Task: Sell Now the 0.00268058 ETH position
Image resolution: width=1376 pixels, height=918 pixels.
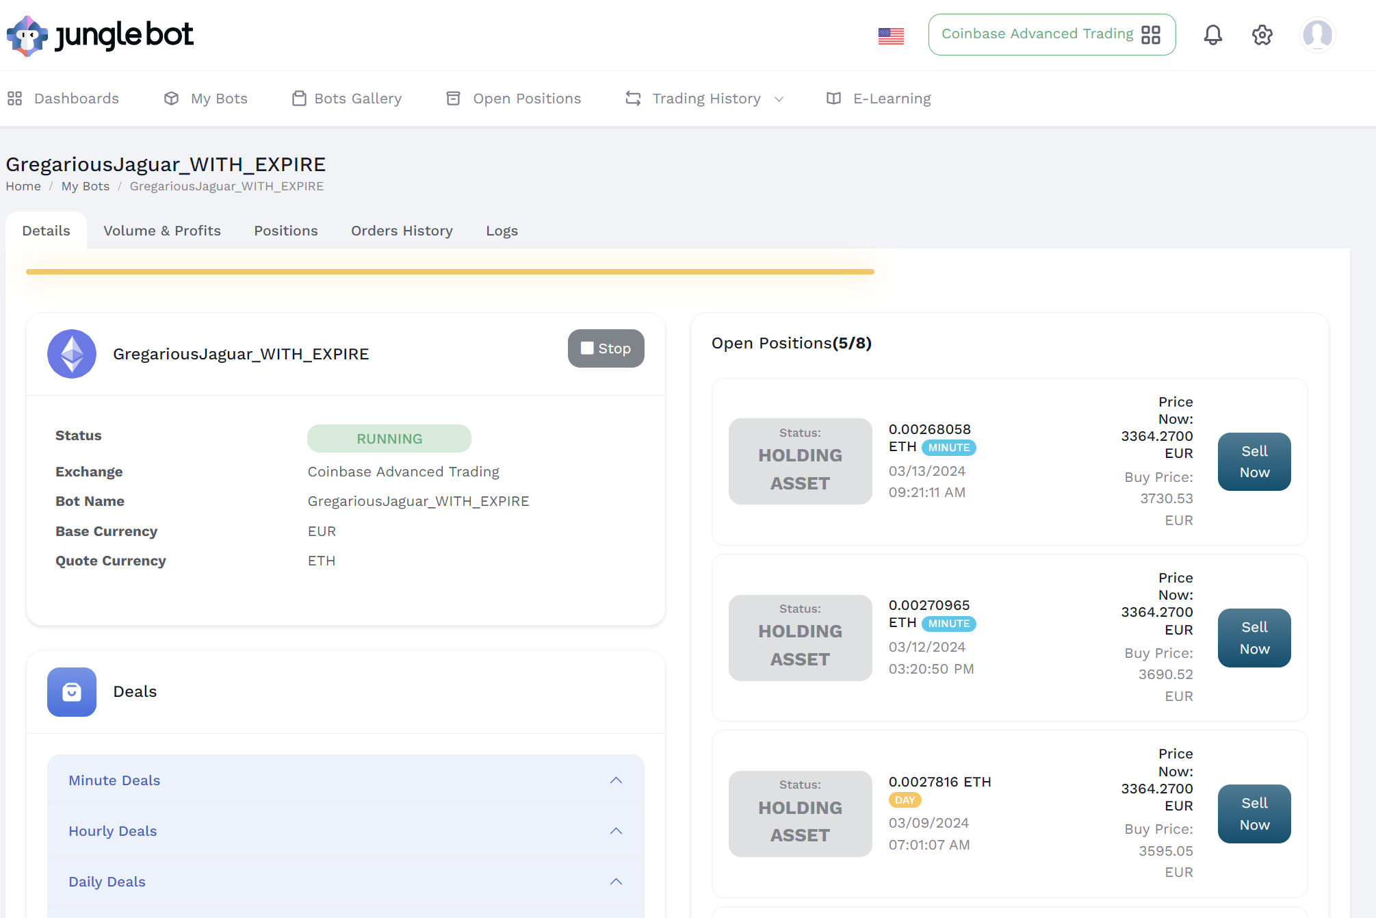Action: 1254,461
